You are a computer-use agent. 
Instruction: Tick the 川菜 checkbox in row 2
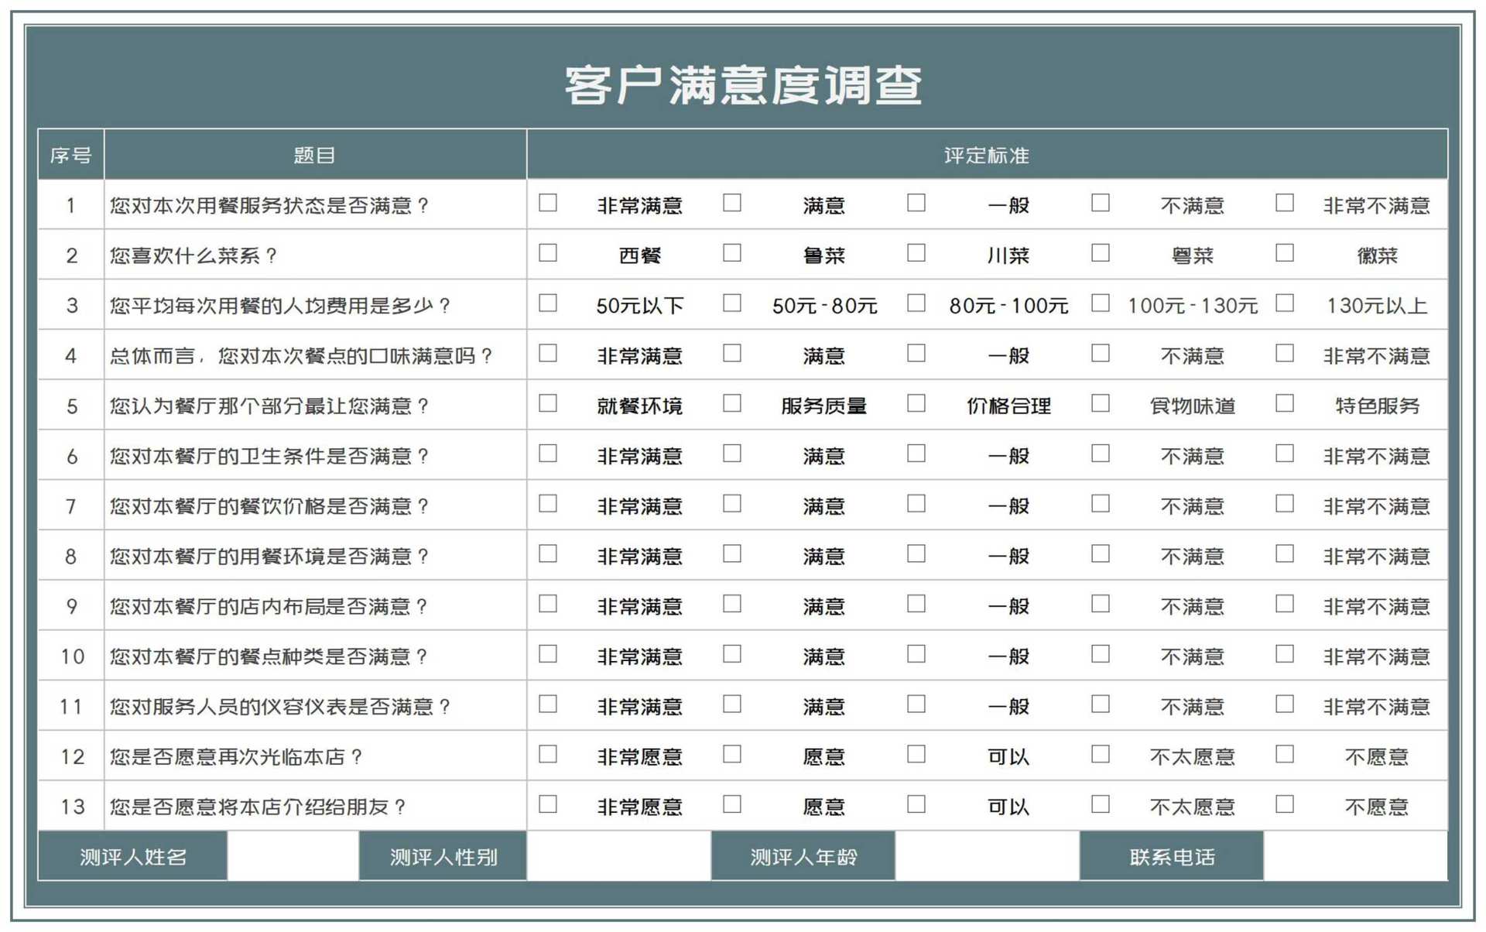(916, 253)
